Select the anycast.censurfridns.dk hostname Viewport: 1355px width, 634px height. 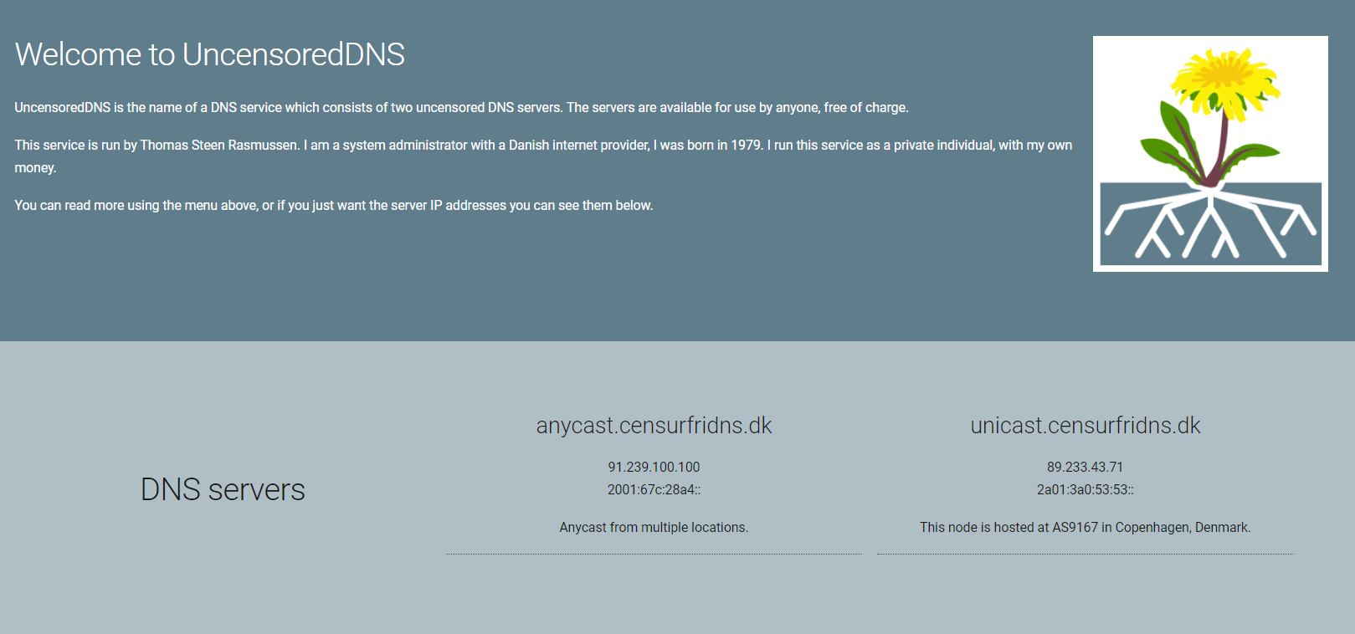[x=654, y=426]
